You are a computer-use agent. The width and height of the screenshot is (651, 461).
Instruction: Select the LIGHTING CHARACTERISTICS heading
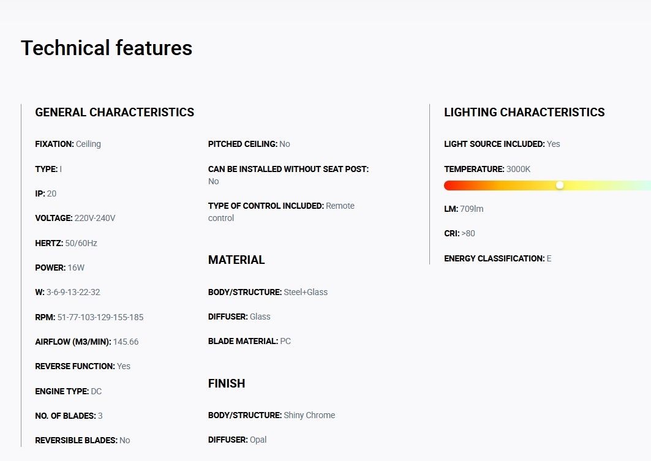pos(524,113)
